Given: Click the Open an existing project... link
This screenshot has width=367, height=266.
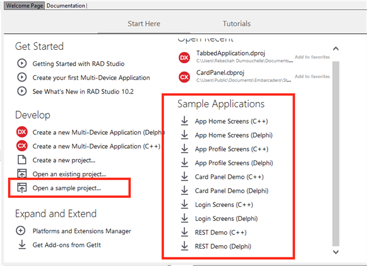Looking at the screenshot, I should [69, 174].
